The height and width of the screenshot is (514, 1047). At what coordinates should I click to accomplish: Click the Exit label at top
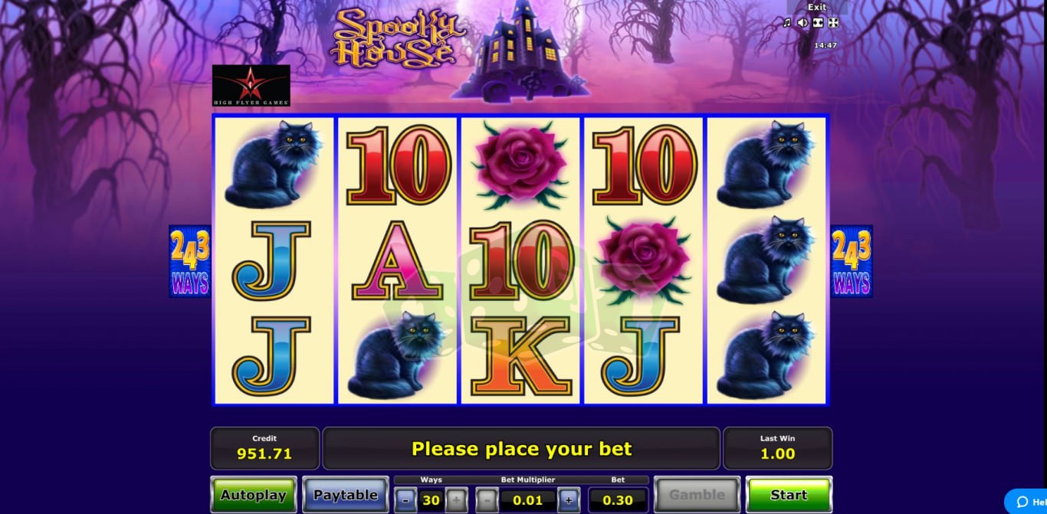point(817,7)
